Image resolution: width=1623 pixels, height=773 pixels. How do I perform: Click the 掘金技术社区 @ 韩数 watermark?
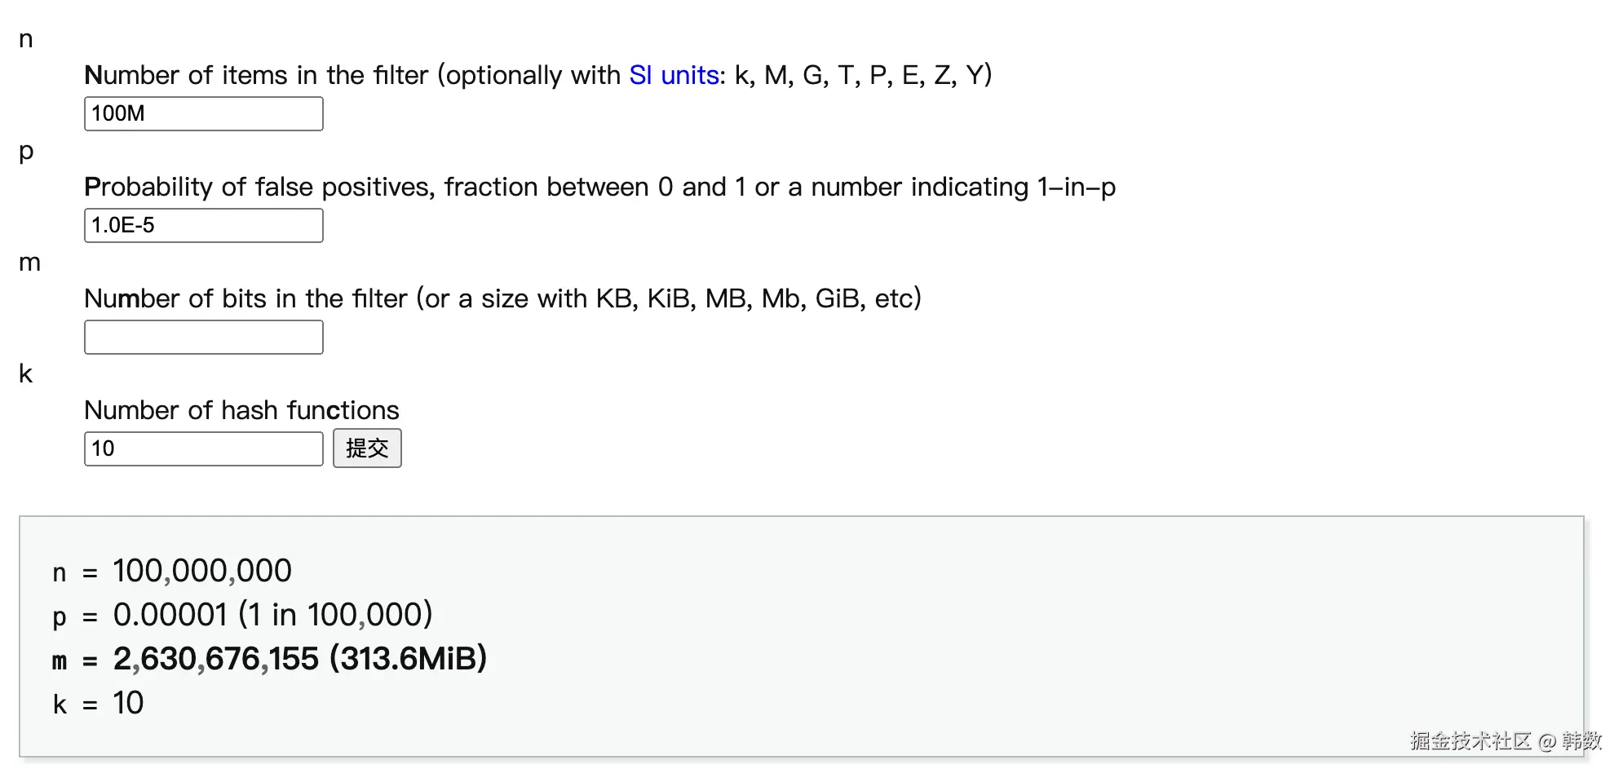(1506, 740)
